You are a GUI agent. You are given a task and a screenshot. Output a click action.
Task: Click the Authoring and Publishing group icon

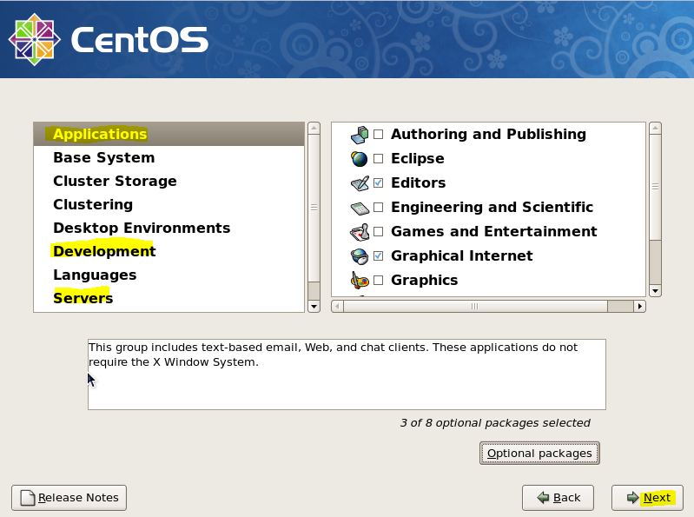click(360, 135)
